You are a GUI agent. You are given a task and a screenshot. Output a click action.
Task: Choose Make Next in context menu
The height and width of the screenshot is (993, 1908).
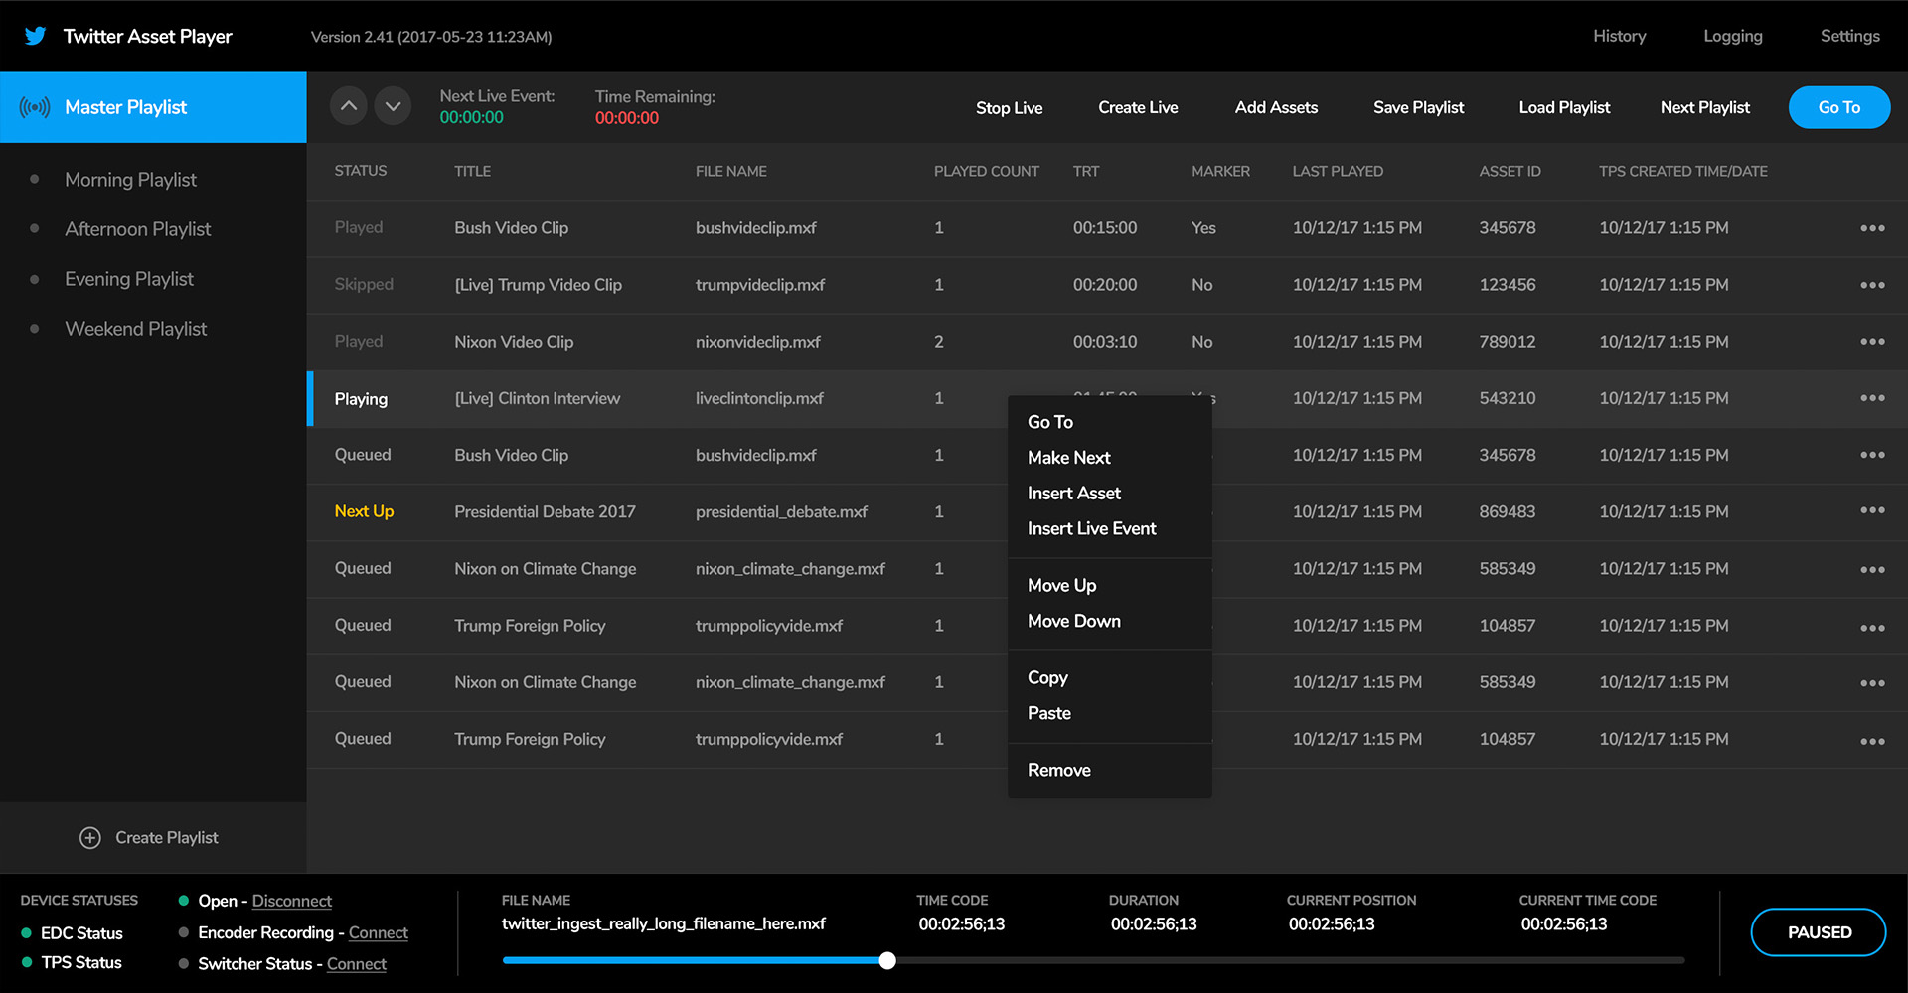(x=1069, y=458)
